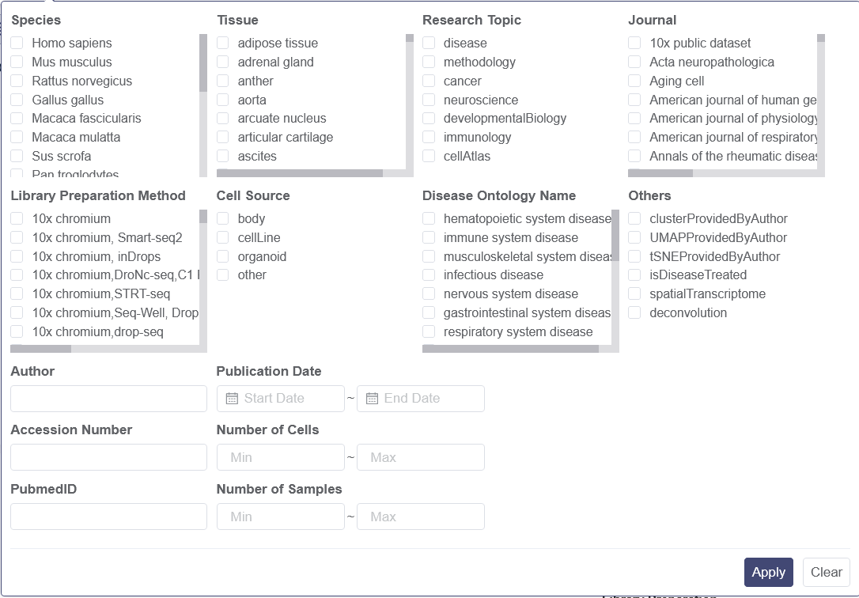Viewport: 859px width, 598px height.
Task: Select the 10x chromium library method checkbox
Action: [17, 218]
